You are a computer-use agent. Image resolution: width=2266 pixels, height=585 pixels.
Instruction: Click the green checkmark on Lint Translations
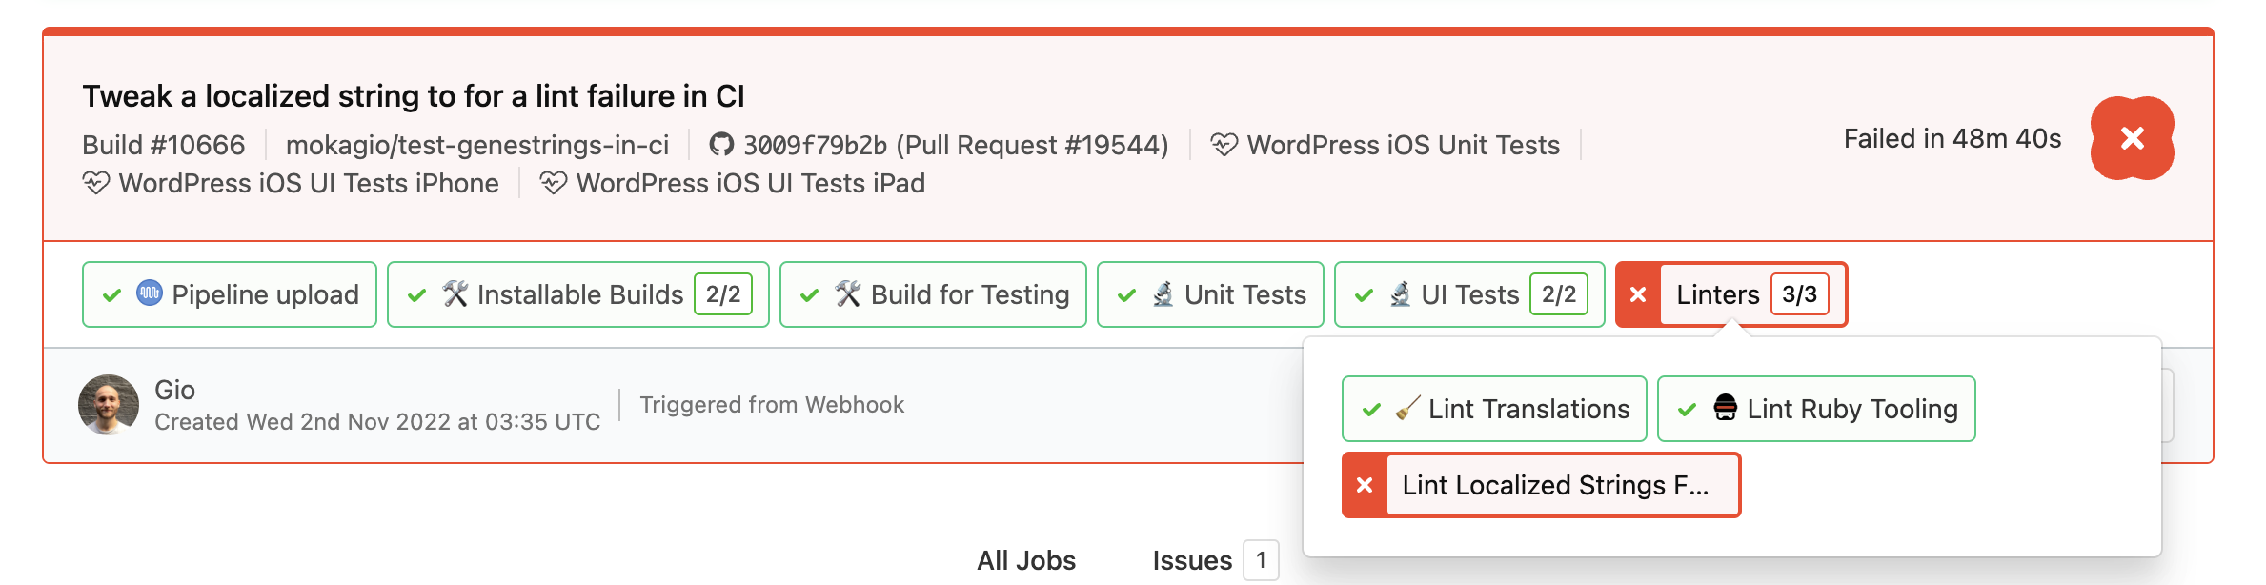(x=1371, y=410)
